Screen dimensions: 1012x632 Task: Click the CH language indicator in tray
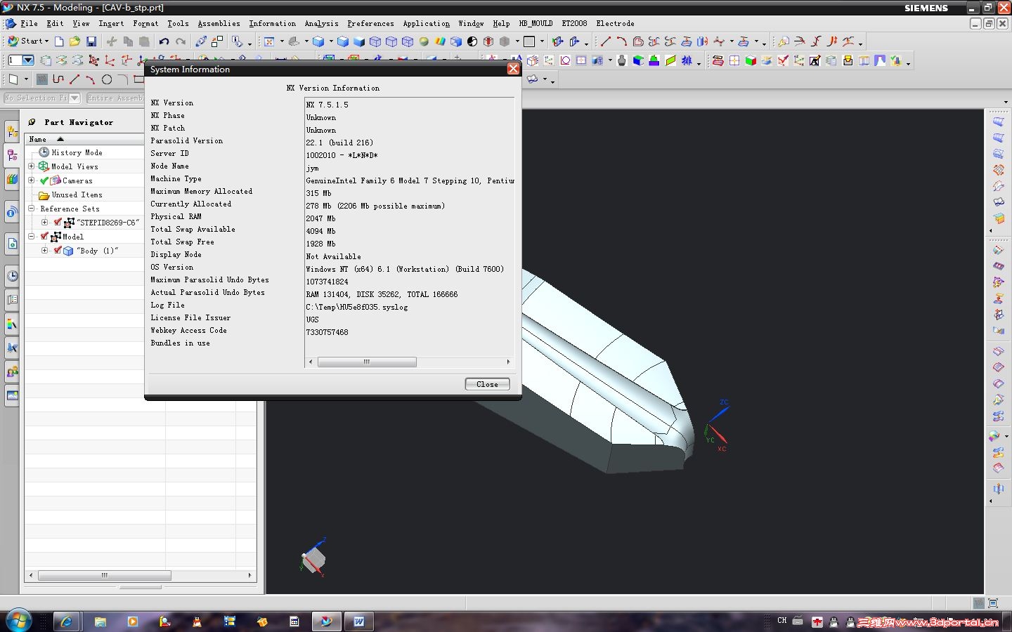(782, 621)
